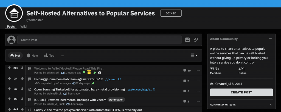Upvote the Welcome to /r/SelfHosted post
Screen dimensions: 281x112
point(10,68)
